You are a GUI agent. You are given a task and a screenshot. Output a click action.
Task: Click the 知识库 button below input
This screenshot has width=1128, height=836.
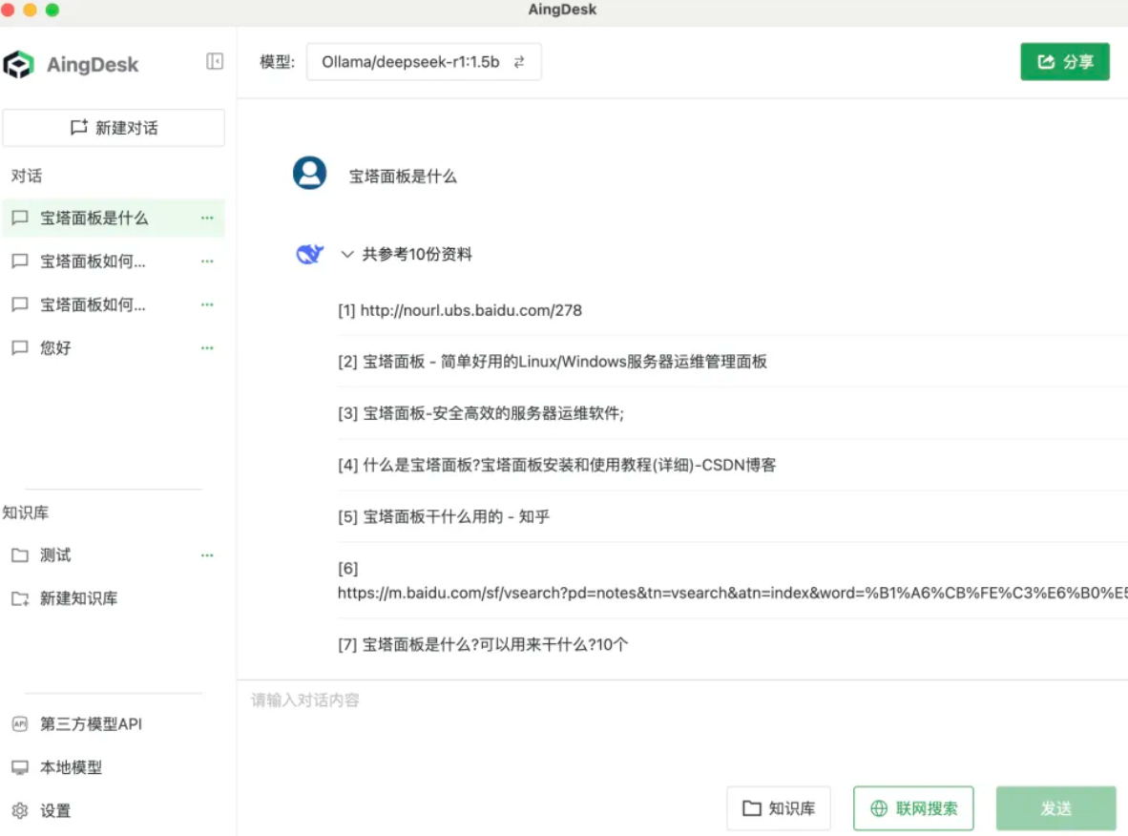point(779,808)
